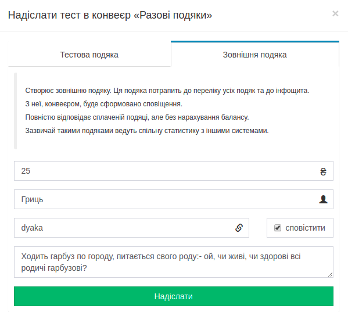The width and height of the screenshot is (348, 312).
Task: Click the message textarea about гарбуз
Action: tap(174, 262)
